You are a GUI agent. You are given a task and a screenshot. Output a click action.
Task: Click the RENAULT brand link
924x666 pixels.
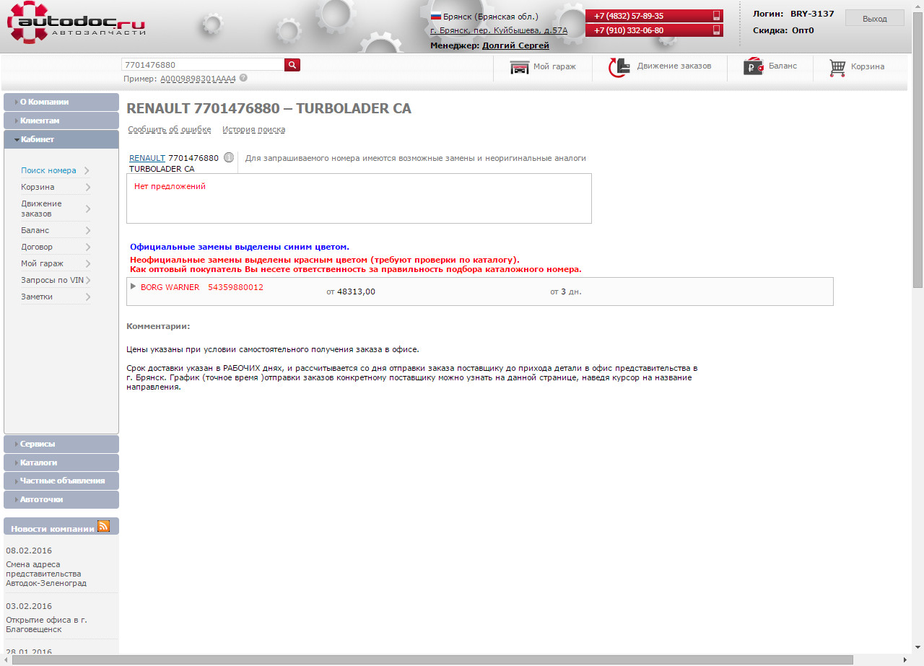147,157
